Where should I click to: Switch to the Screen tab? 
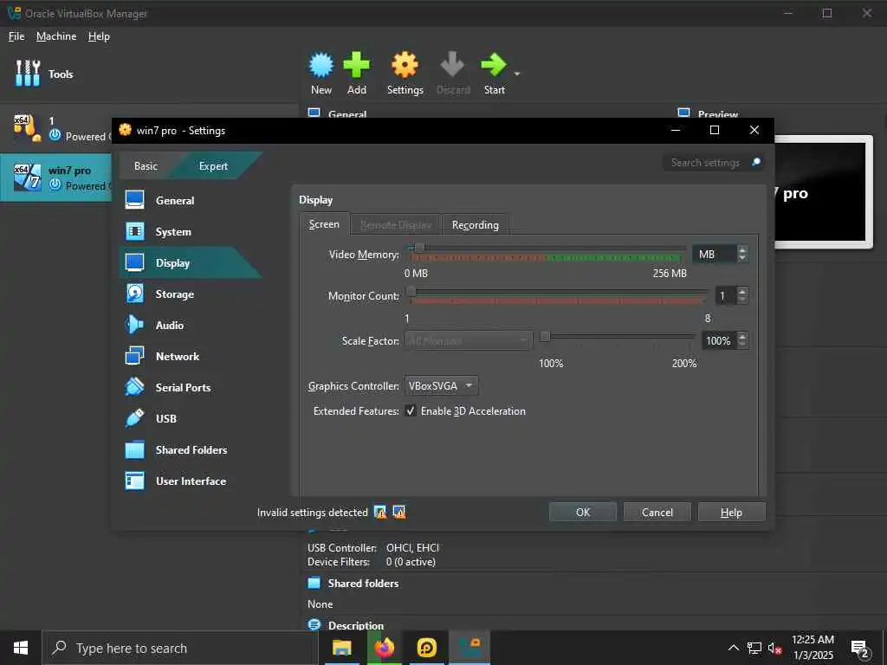tap(324, 224)
